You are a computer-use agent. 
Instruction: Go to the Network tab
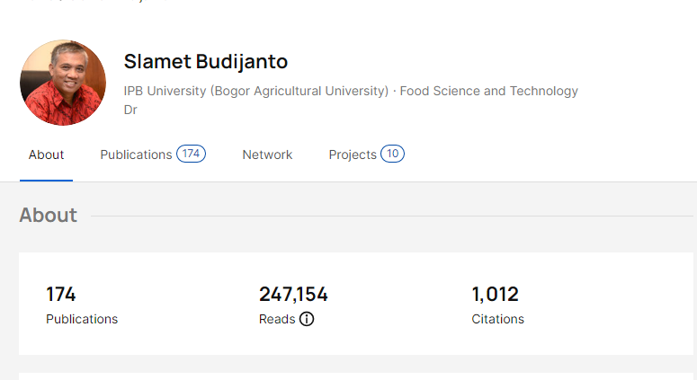click(267, 155)
